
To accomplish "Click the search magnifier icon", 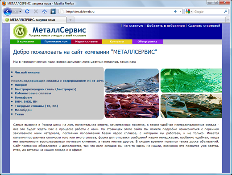I will tap(225, 11).
